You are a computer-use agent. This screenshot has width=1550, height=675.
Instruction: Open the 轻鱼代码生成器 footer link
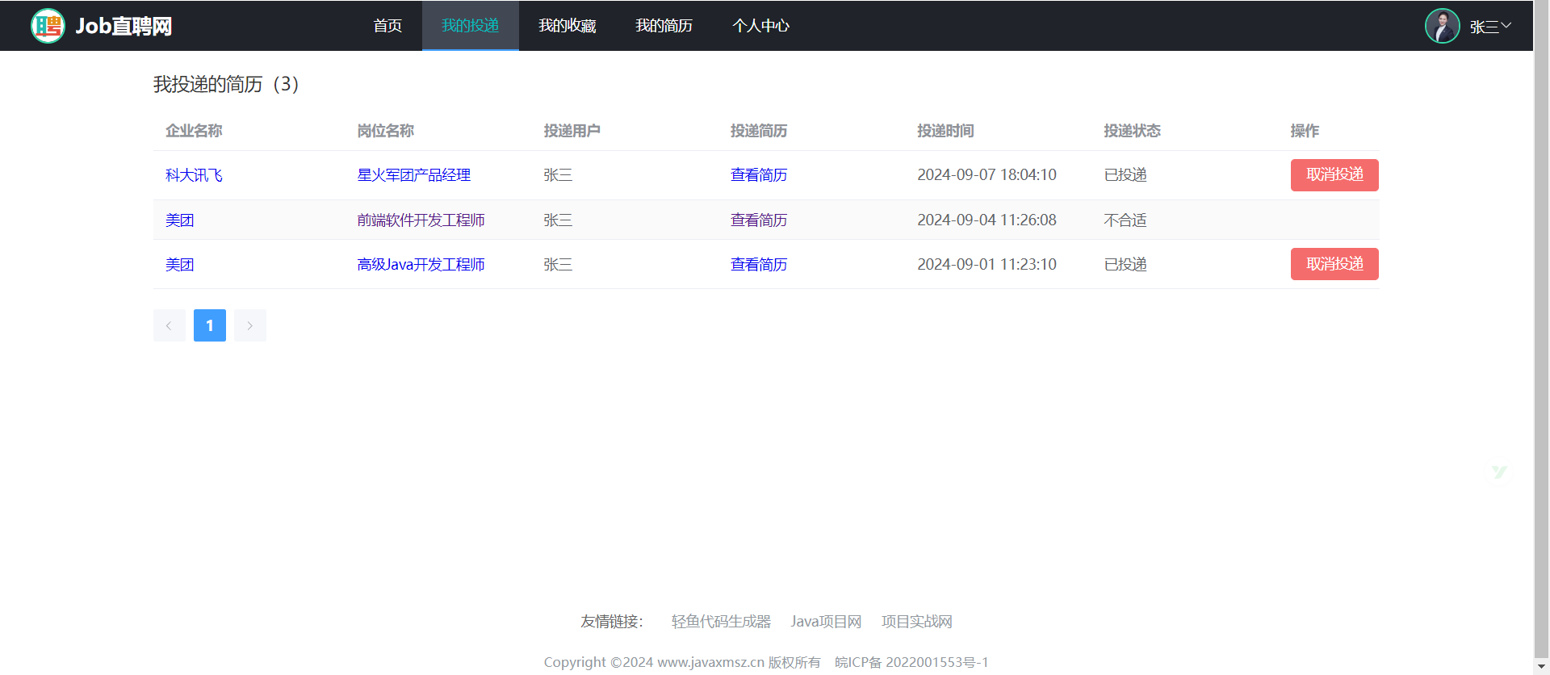(x=722, y=622)
